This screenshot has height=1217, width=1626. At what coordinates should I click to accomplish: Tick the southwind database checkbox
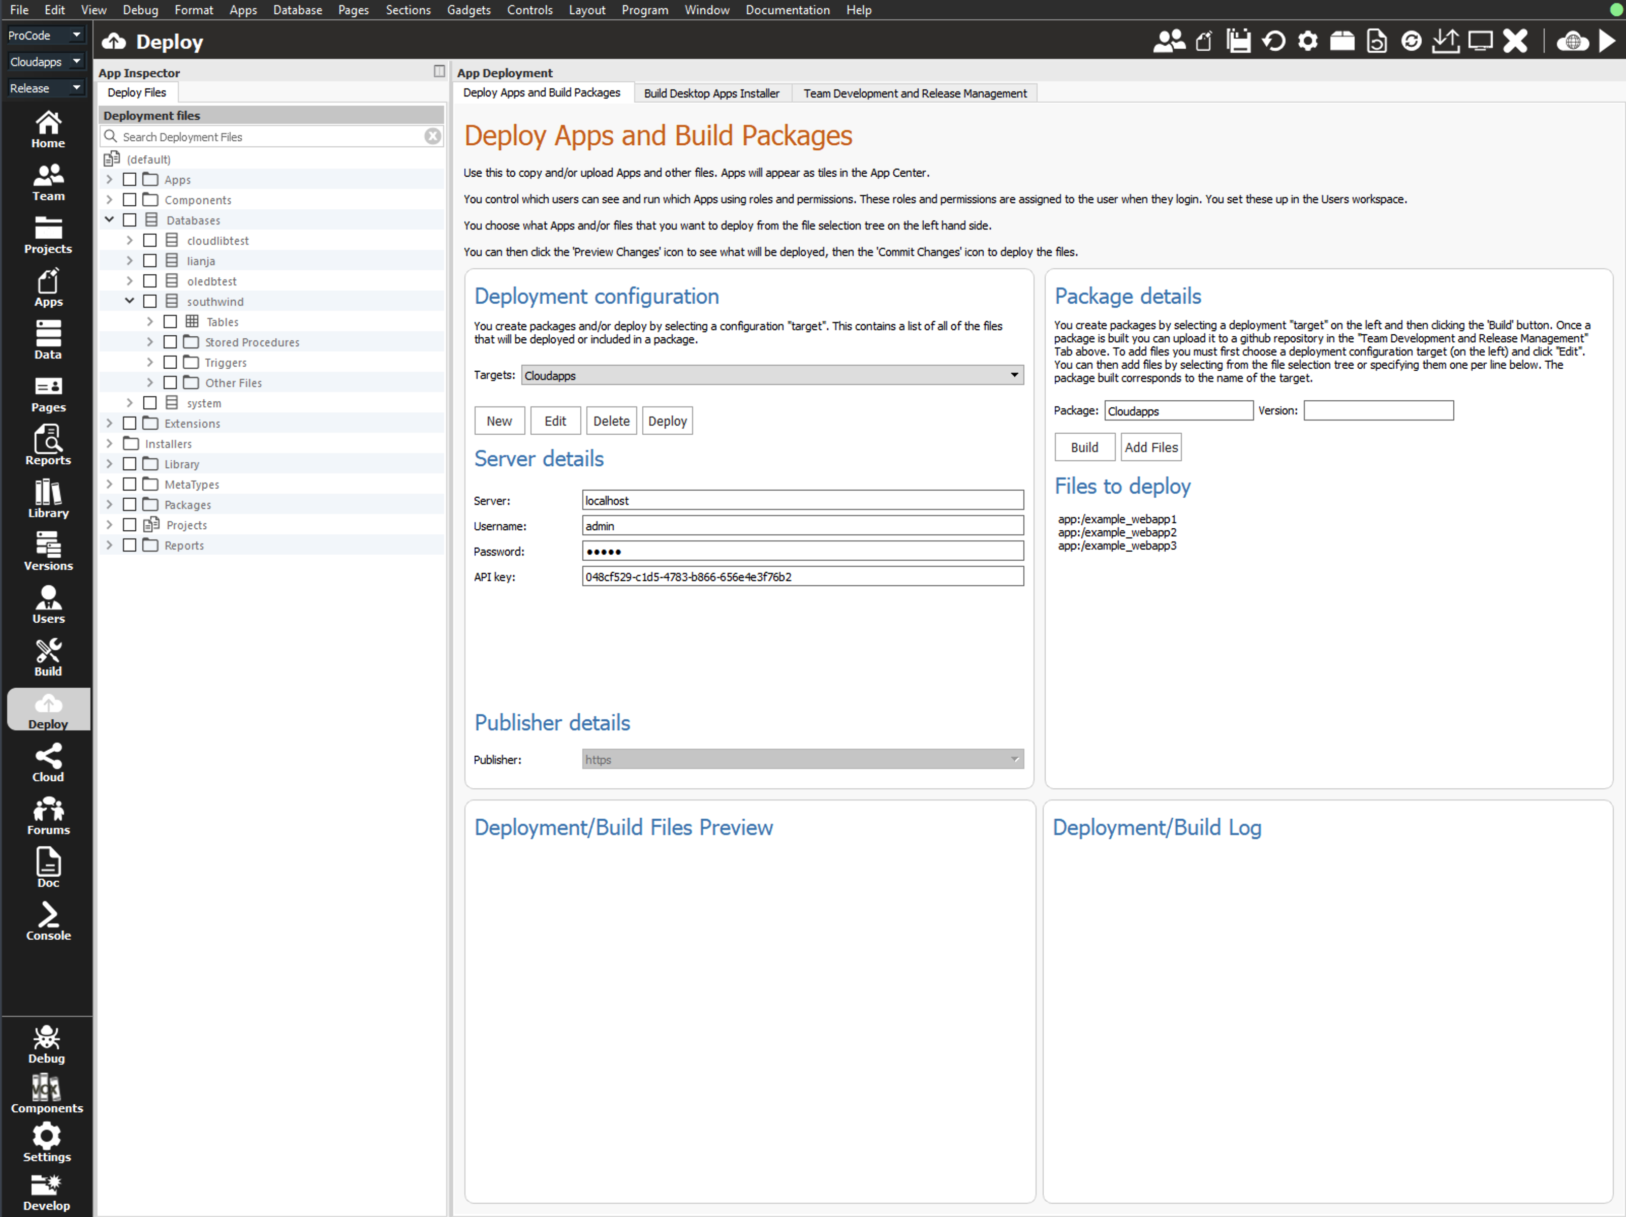pyautogui.click(x=150, y=301)
